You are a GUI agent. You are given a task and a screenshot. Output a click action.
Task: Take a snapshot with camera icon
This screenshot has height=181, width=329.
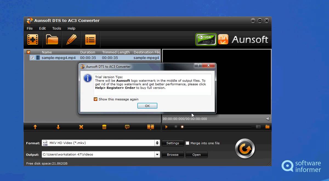258,127
